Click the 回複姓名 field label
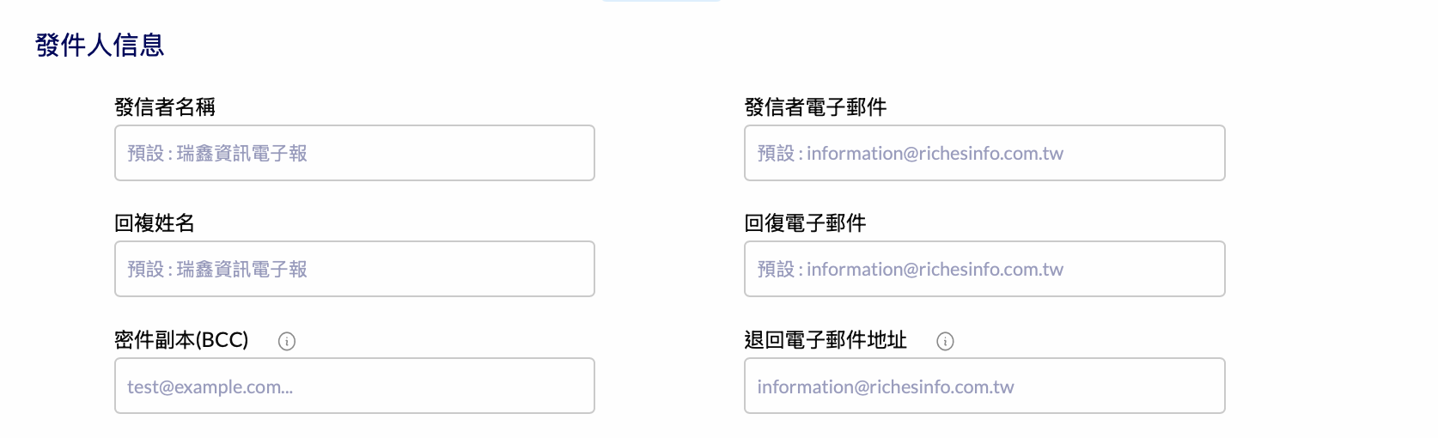This screenshot has width=1438, height=438. 155,223
